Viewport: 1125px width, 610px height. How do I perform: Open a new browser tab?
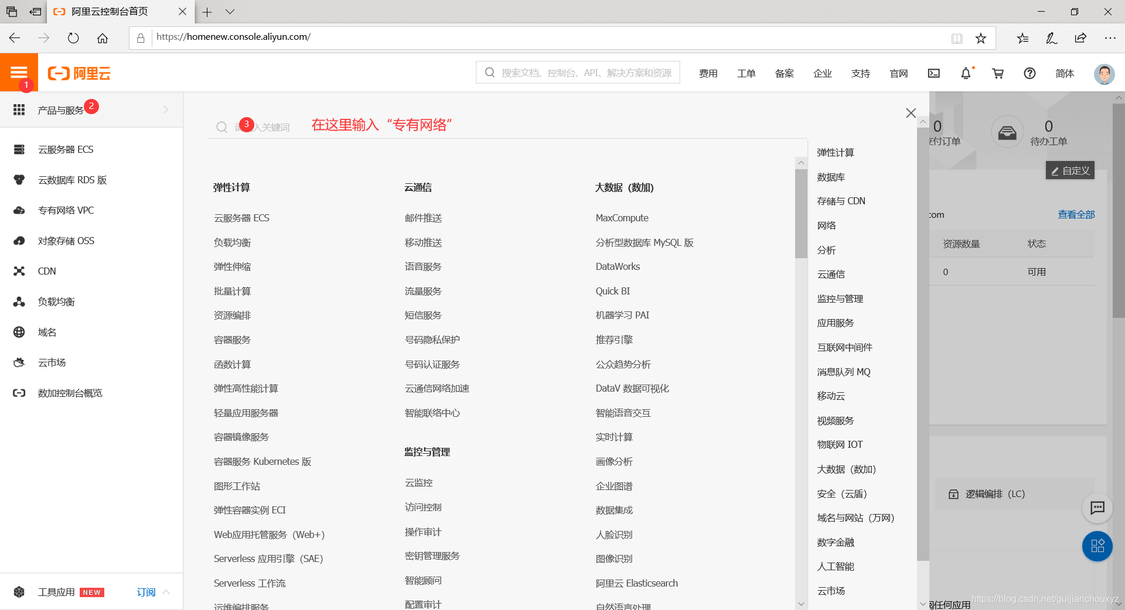207,12
